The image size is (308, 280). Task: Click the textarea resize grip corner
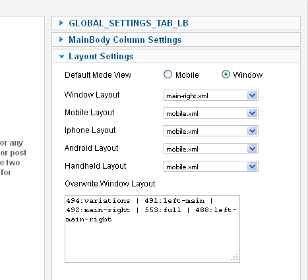tap(235, 258)
